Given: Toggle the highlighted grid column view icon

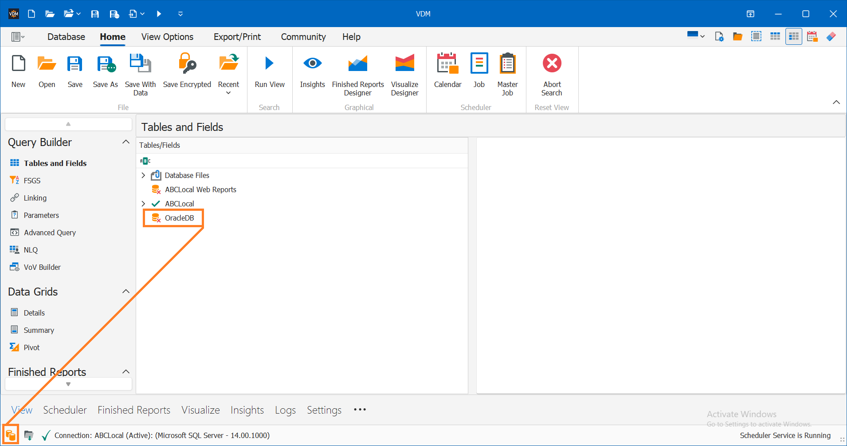Looking at the screenshot, I should (x=793, y=36).
